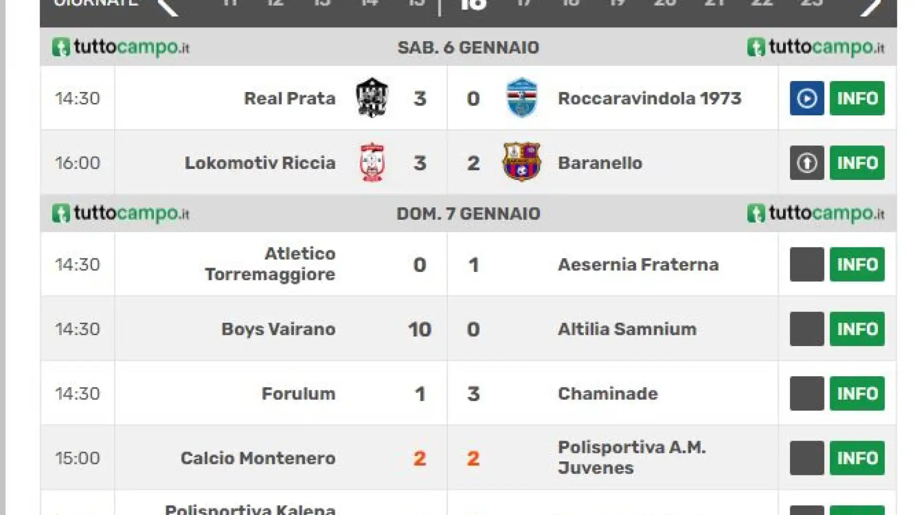Select matchday 16 in the giornate bar

(473, 5)
